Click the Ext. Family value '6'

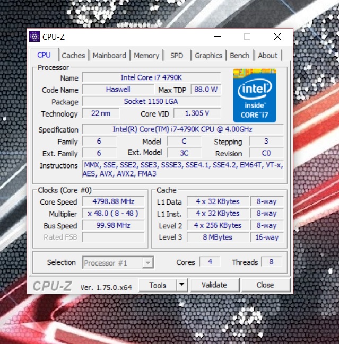(x=99, y=153)
